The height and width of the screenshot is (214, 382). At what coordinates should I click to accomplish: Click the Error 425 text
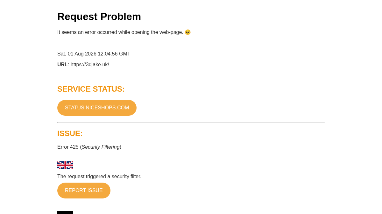pyautogui.click(x=68, y=147)
